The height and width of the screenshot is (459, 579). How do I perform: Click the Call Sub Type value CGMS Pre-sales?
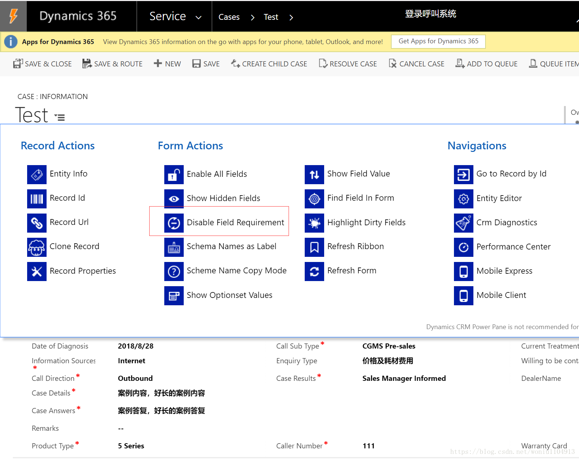389,346
